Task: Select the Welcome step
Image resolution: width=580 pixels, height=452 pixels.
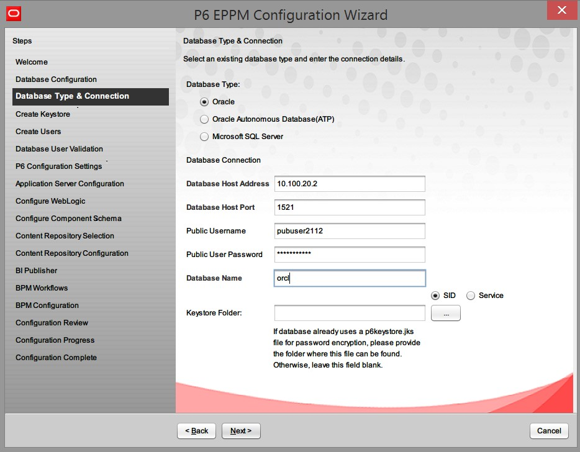Action: (32, 61)
